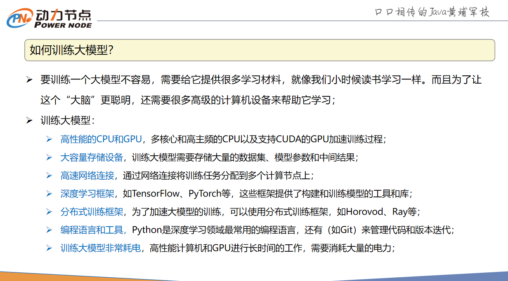The height and width of the screenshot is (281, 508).
Task: Click the 动力节点 brand name text
Action: [63, 14]
